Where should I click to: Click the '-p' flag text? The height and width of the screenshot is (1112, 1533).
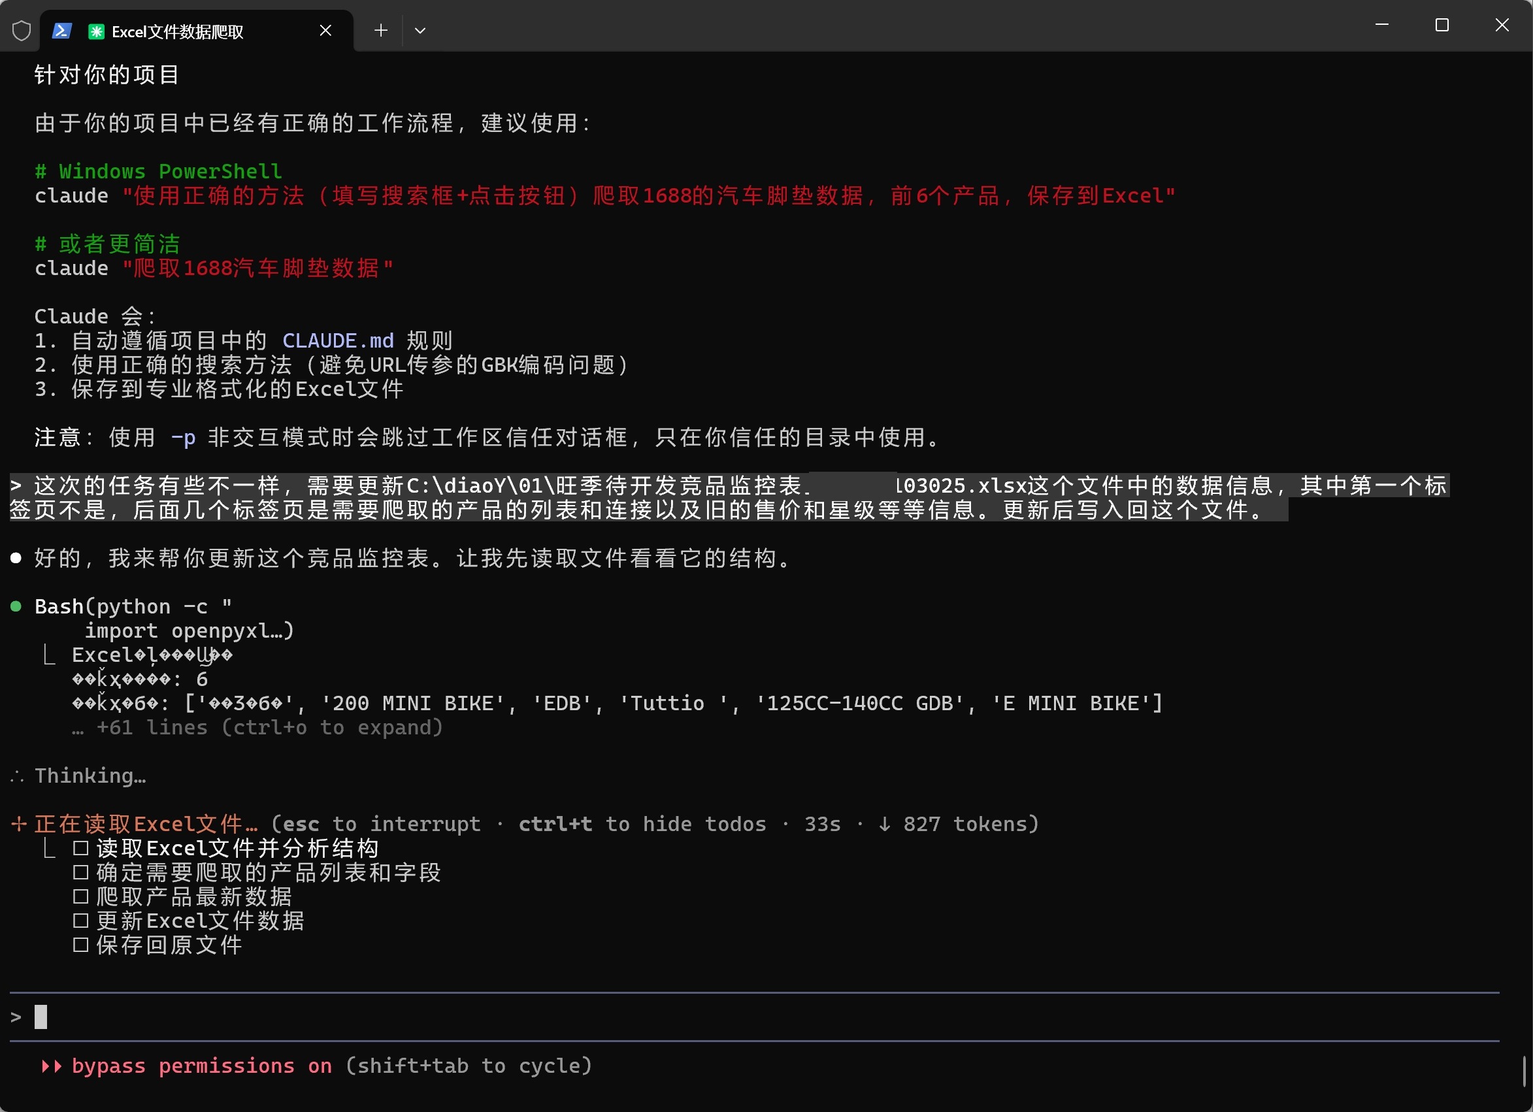(183, 437)
